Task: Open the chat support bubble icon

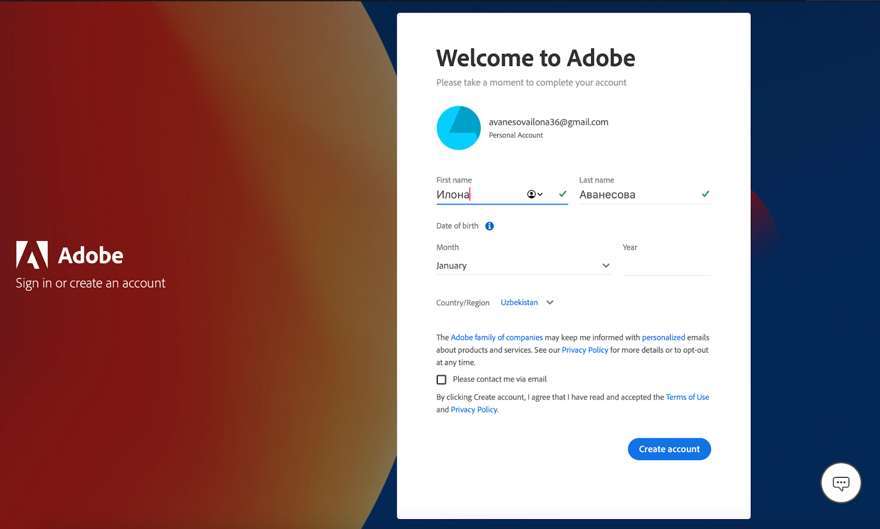Action: pyautogui.click(x=841, y=483)
